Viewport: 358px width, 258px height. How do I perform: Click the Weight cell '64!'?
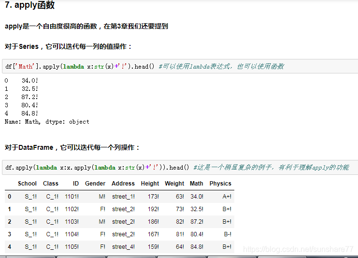(180, 247)
